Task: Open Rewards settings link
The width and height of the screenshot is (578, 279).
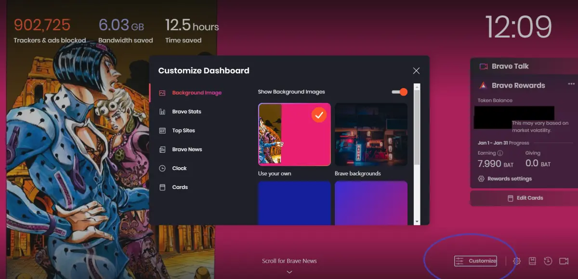Action: tap(505, 179)
